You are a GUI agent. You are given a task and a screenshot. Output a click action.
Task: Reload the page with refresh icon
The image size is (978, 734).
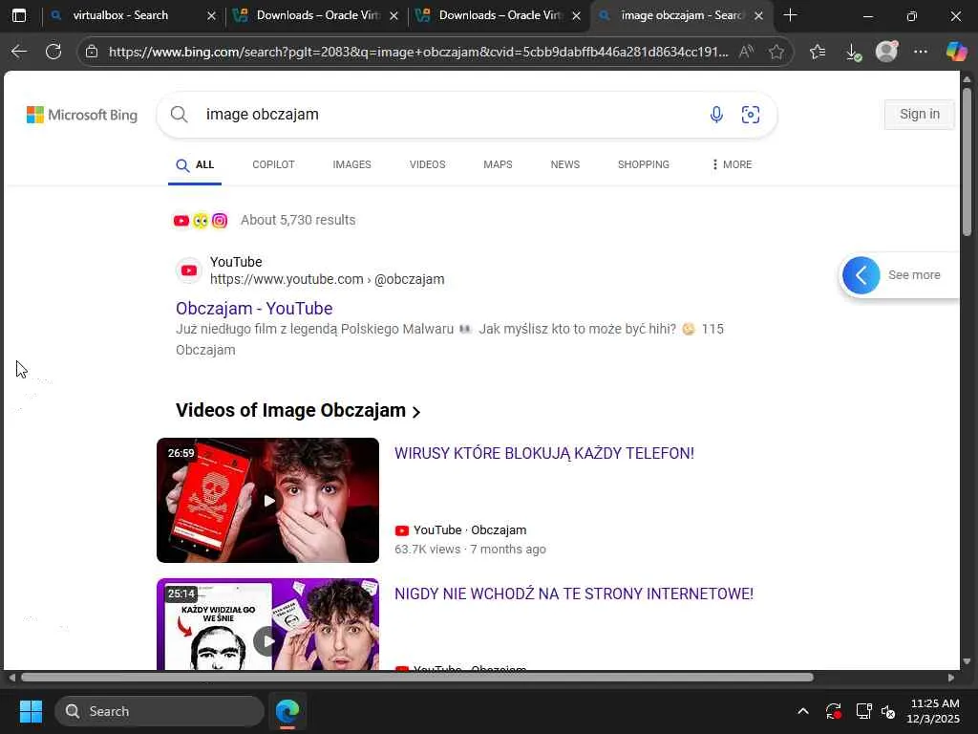[53, 52]
